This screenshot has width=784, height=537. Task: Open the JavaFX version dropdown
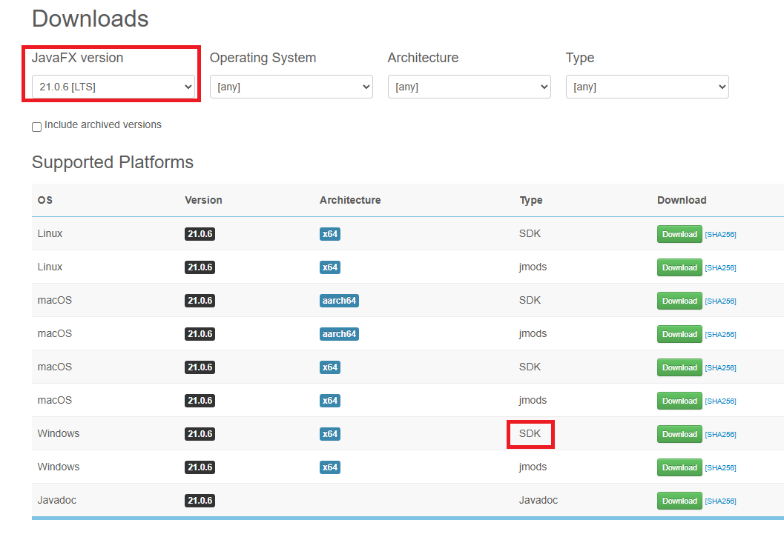pos(113,87)
